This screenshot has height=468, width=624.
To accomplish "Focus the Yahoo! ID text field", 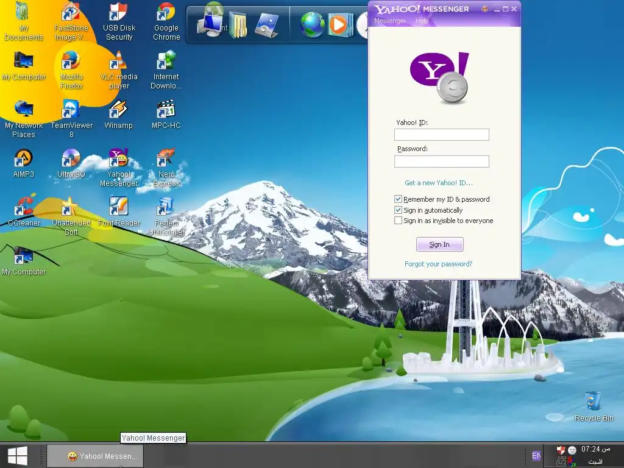I will click(x=442, y=135).
